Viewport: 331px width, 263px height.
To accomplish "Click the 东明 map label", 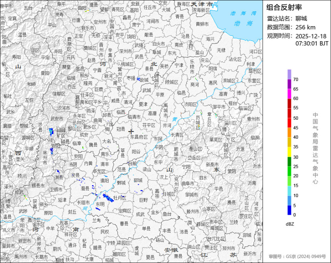I will tap(100, 204).
